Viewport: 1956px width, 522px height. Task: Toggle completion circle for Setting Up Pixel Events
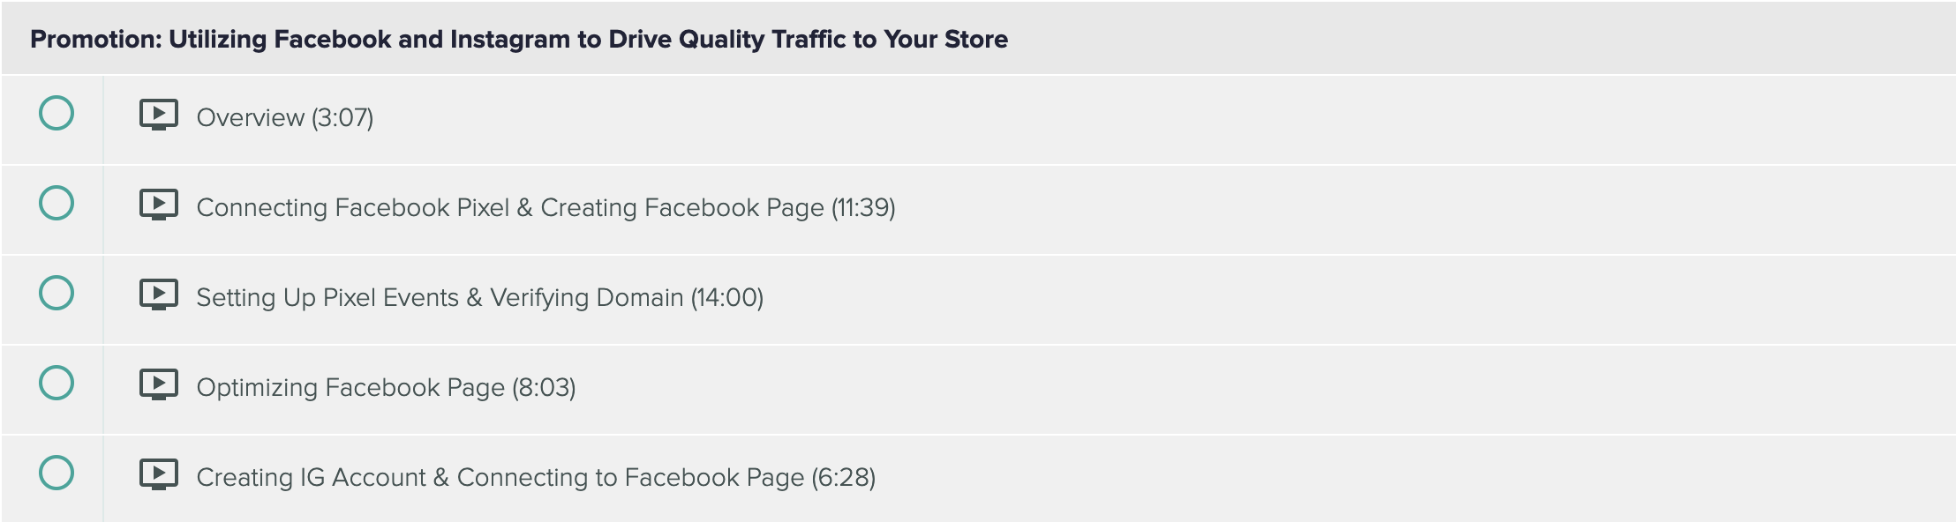tap(56, 293)
